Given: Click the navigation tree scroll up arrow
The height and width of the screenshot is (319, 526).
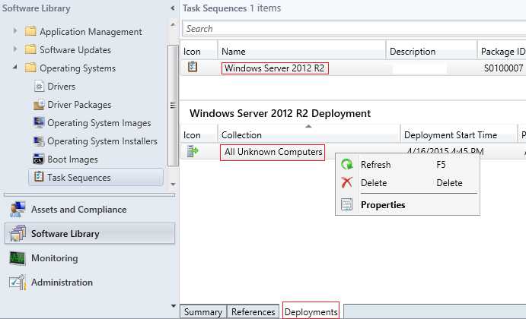Looking at the screenshot, I should pos(173,25).
